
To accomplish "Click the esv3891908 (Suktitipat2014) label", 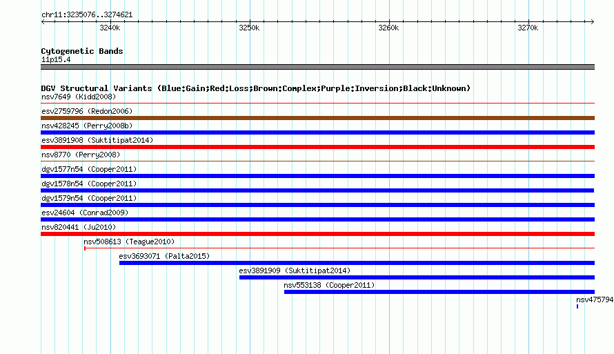I will click(97, 140).
